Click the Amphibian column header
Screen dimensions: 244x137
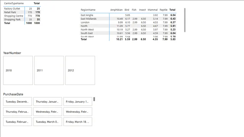point(116,10)
